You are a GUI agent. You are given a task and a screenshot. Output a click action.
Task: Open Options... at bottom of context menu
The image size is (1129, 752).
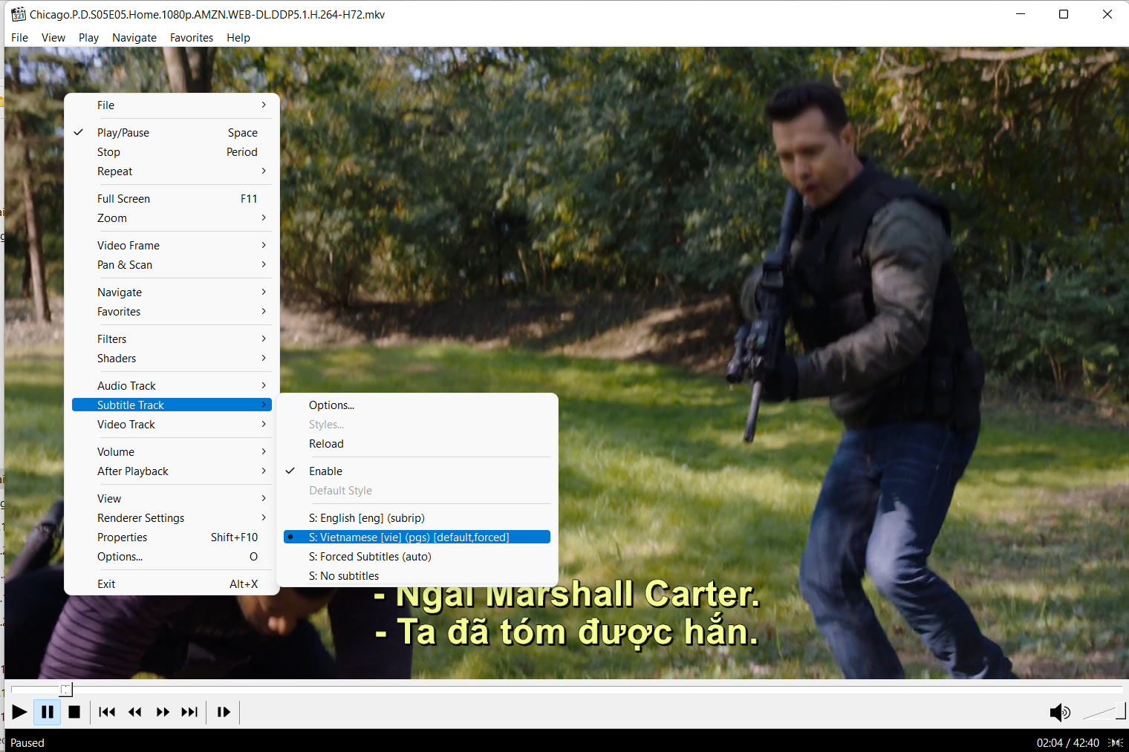172,557
